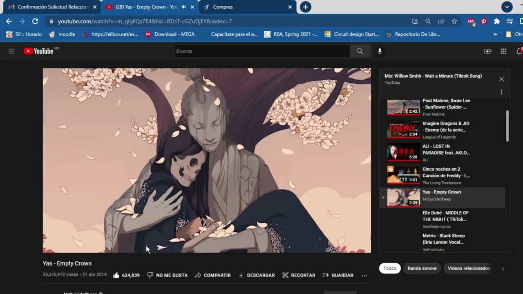Open the Circuit design Start... bookmark

pos(352,34)
